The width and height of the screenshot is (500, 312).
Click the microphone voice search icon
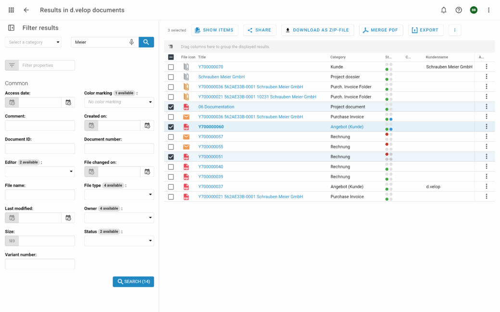pyautogui.click(x=131, y=42)
